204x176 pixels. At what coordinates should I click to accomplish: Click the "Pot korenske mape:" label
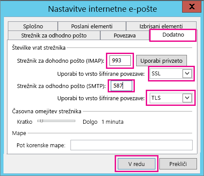click(x=41, y=145)
